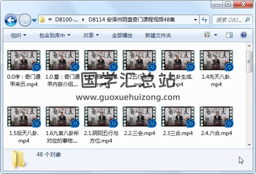The image size is (256, 174).
Task: Change the view with the views icon
Action: click(207, 35)
